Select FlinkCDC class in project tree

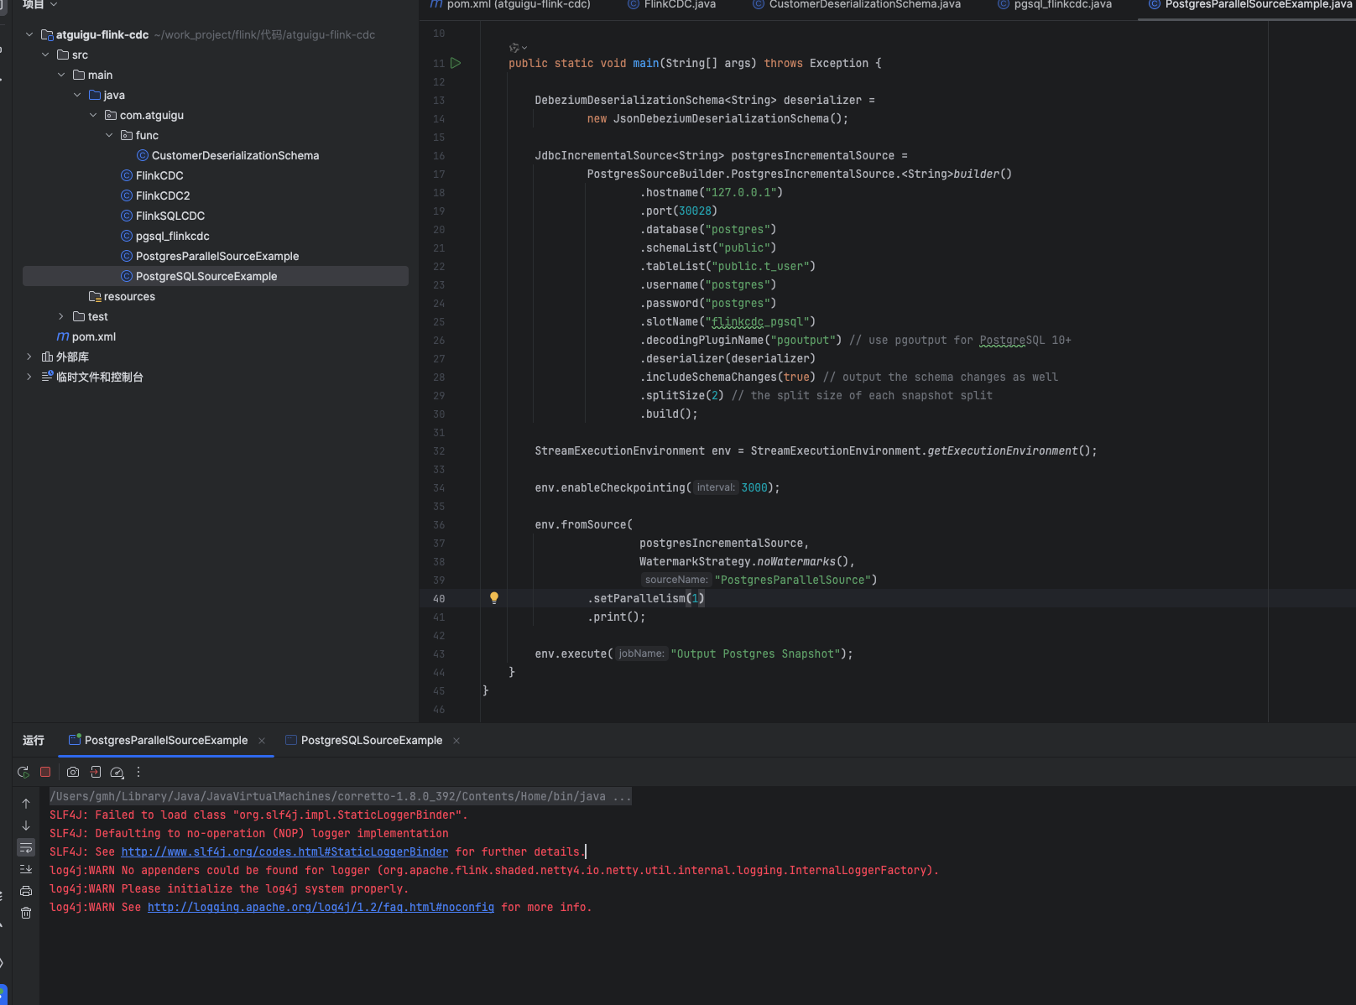[x=159, y=175]
